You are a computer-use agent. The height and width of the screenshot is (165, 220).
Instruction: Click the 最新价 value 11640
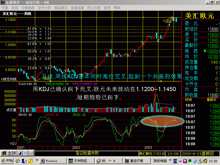[213, 46]
